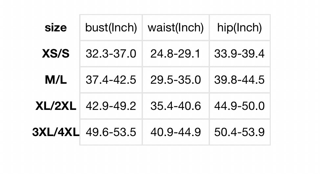Click the M/L waist value 29.5-35.0

(x=175, y=80)
